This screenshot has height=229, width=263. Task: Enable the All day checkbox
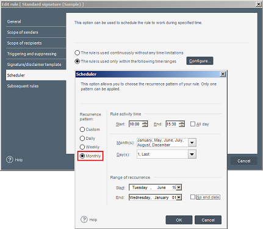[193, 124]
